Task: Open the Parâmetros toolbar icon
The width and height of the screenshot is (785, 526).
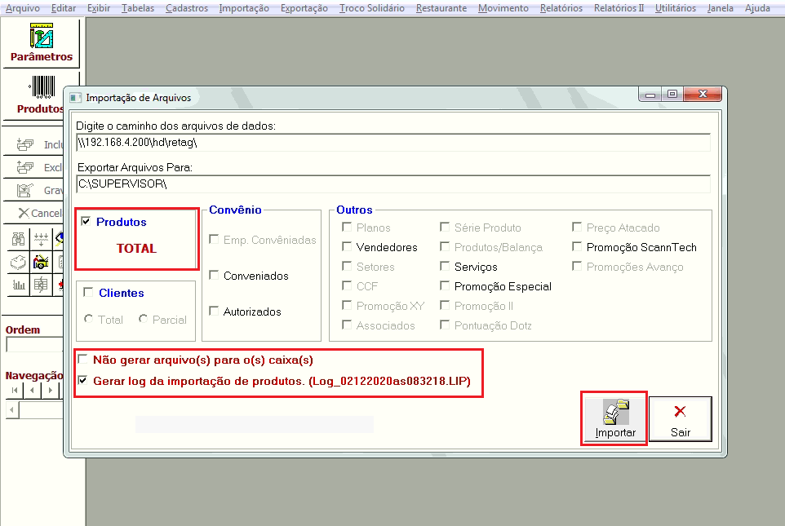Action: click(41, 43)
